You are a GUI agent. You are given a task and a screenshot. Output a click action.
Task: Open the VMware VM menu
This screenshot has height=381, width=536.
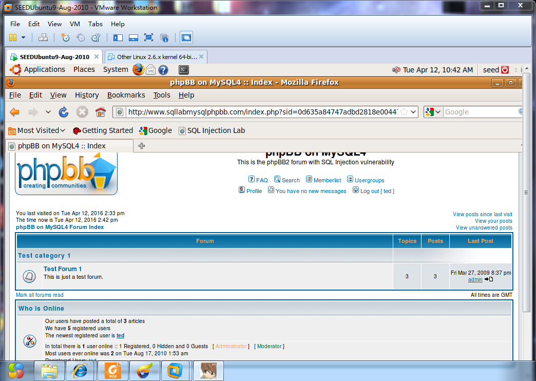[75, 24]
